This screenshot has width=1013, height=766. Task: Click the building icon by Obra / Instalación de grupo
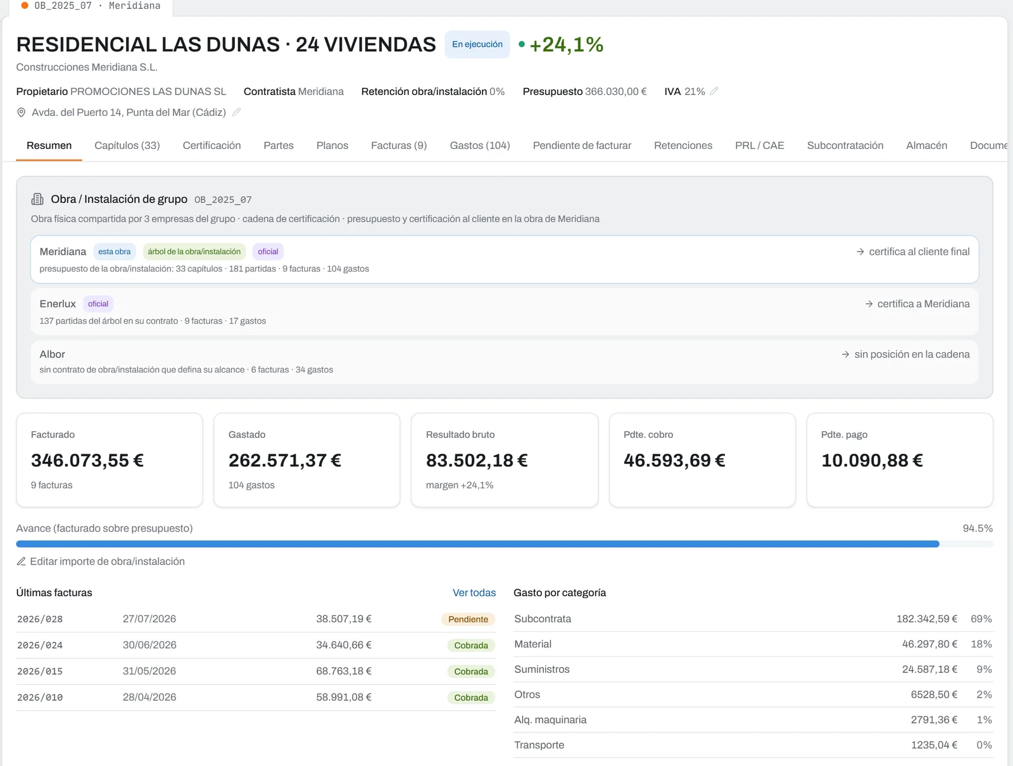(x=37, y=199)
